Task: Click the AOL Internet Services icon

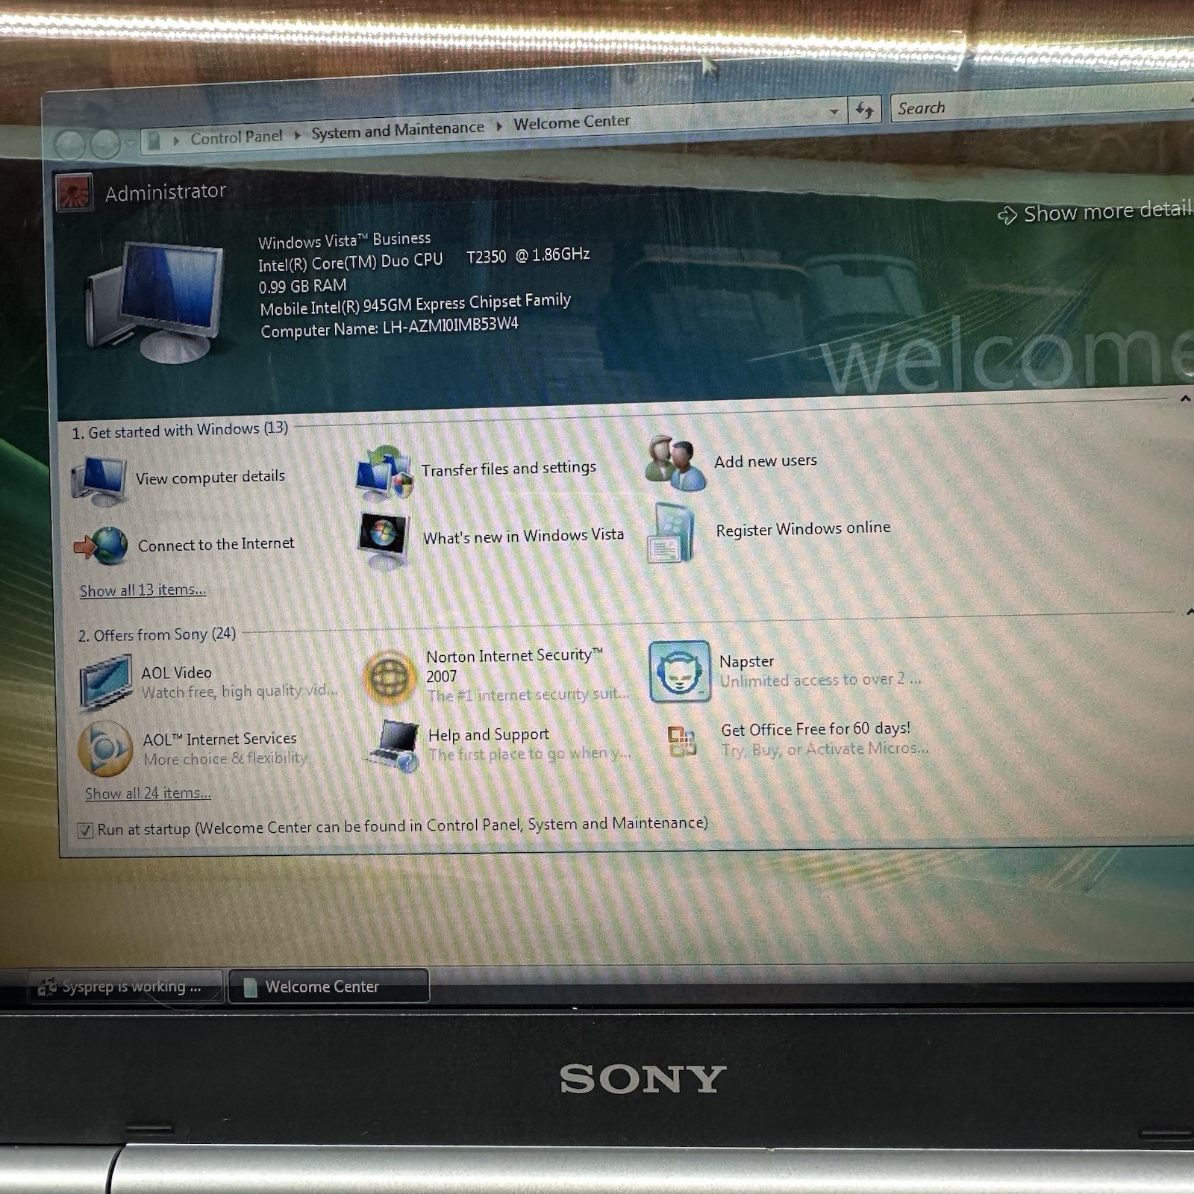Action: pyautogui.click(x=105, y=748)
